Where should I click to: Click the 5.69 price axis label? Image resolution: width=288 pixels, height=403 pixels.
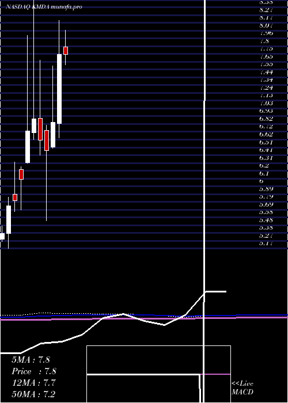(266, 204)
